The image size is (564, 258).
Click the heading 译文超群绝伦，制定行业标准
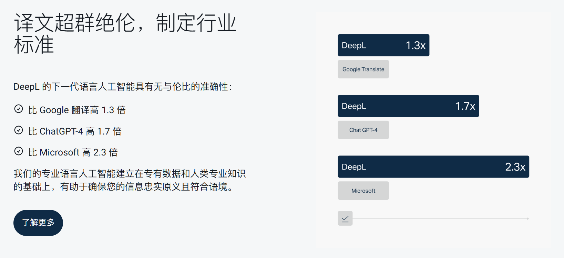coord(125,33)
